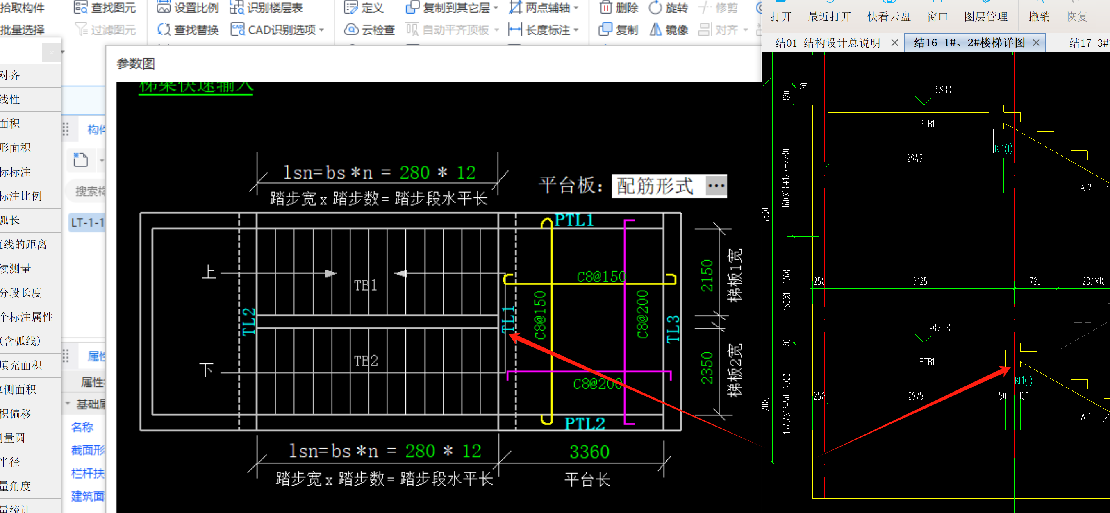The height and width of the screenshot is (513, 1110).
Task: Open the dropdown arrow beside 复制到其它层
Action: click(x=496, y=8)
